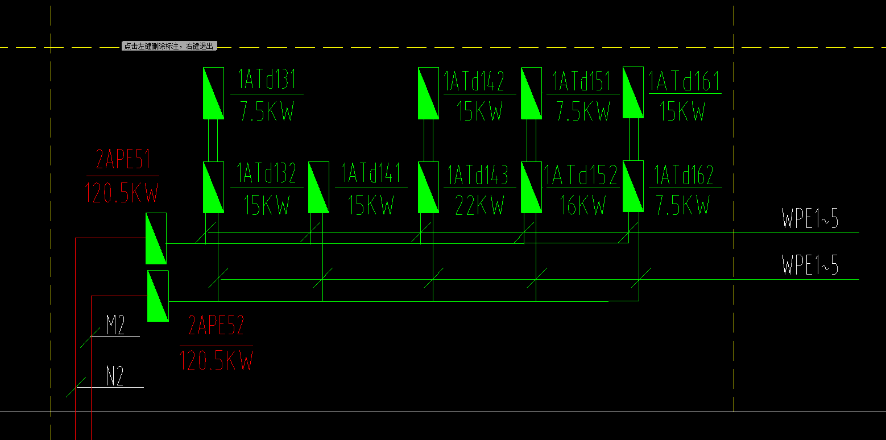Click the 15KW value under 1ATd141
886x440 pixels.
tap(371, 205)
